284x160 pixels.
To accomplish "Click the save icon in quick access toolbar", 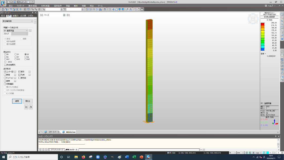I will [18, 2].
